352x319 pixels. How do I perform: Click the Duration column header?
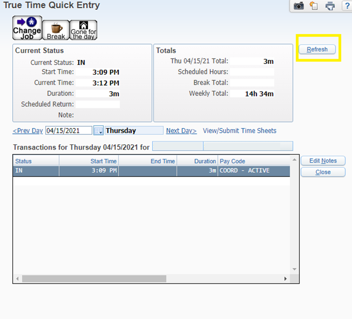pyautogui.click(x=197, y=161)
